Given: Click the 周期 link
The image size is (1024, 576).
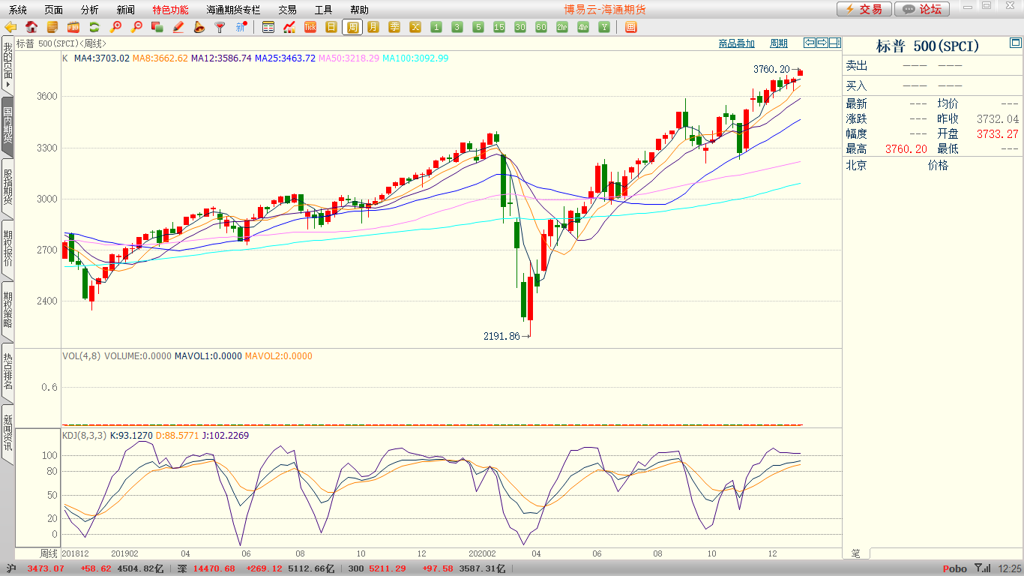Looking at the screenshot, I should (779, 43).
